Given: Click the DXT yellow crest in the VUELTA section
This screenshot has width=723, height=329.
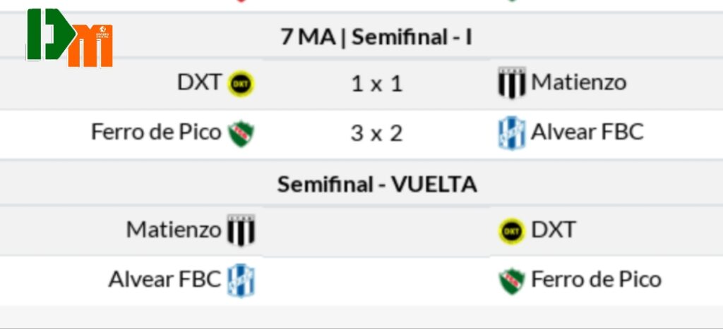Looking at the screenshot, I should (511, 230).
